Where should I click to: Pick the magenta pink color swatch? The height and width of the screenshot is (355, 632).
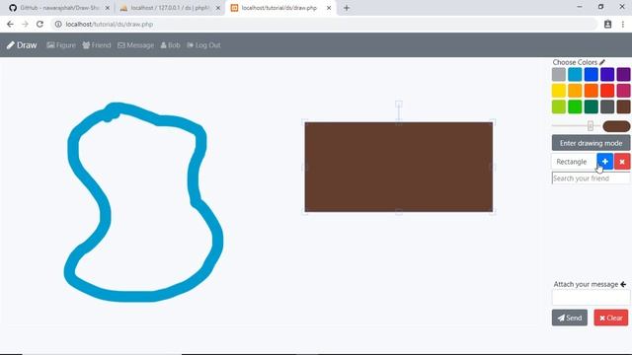tap(623, 91)
